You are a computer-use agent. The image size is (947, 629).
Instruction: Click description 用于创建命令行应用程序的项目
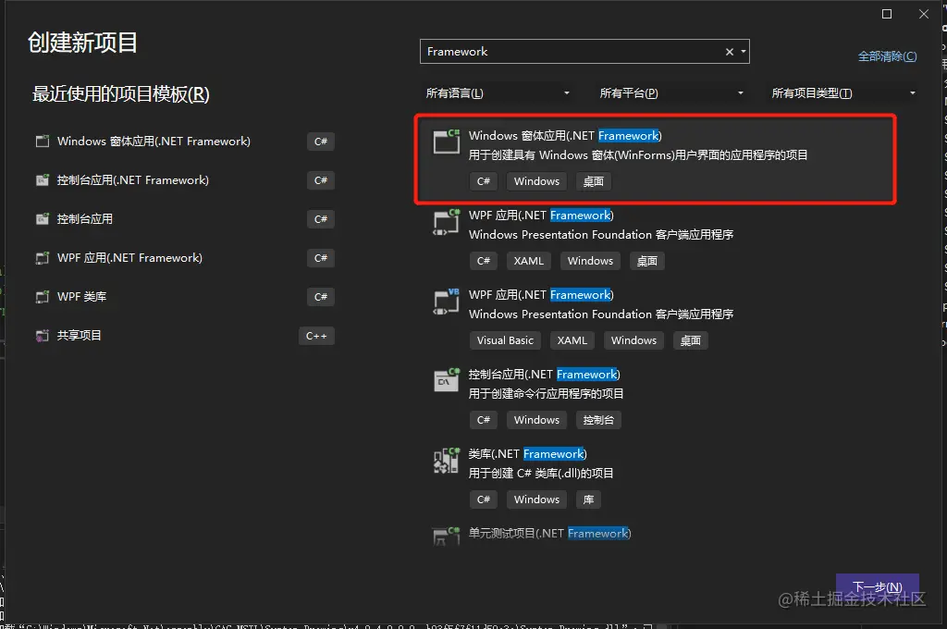[546, 394]
